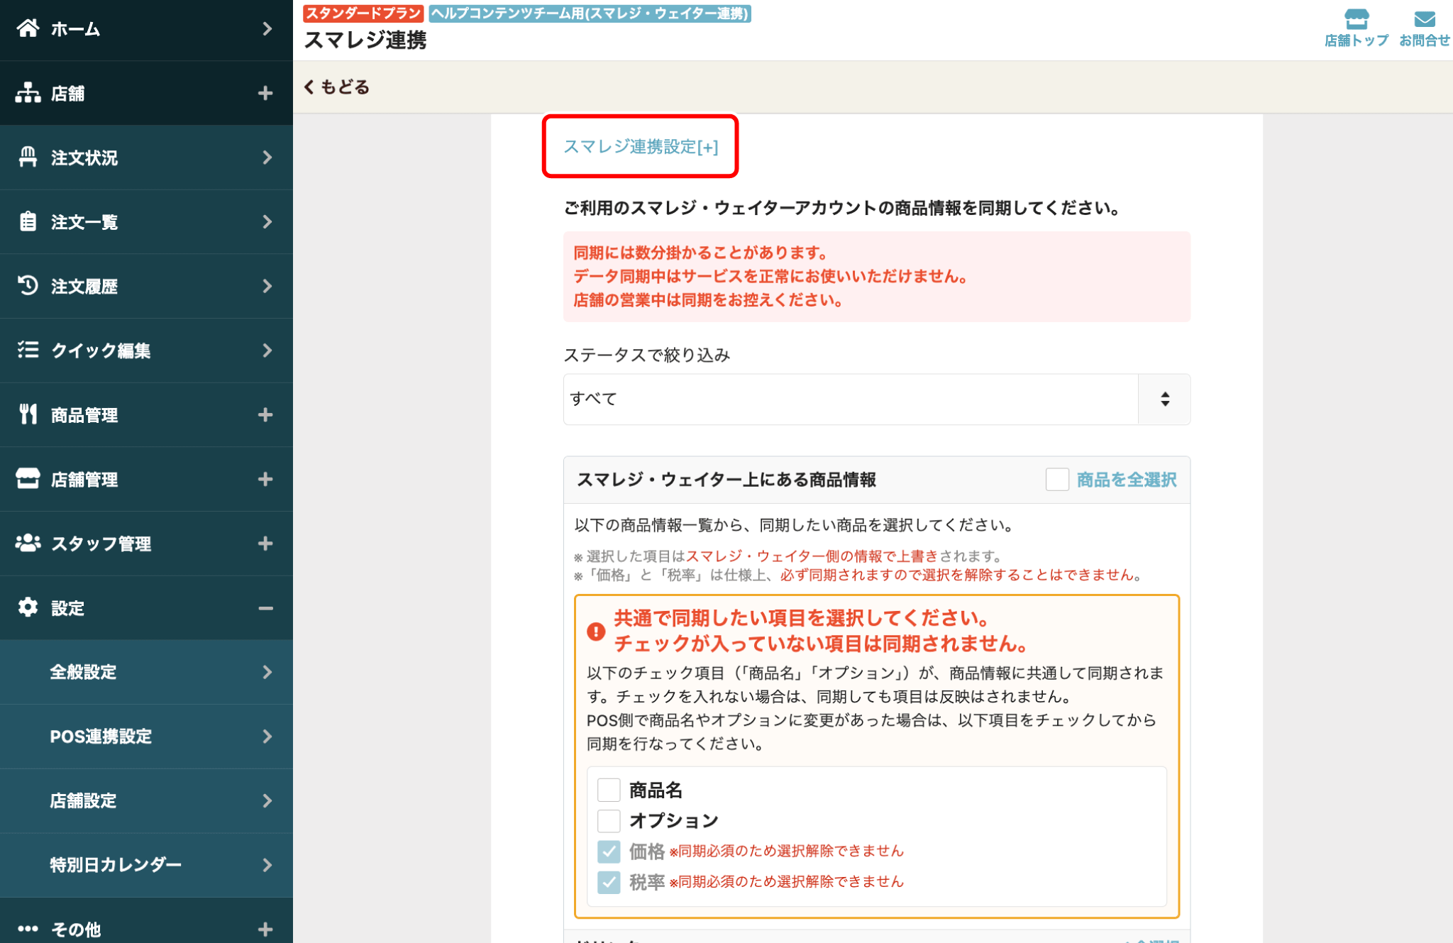The image size is (1453, 943).
Task: Open the 店舗設定 submenu item
Action: (146, 800)
